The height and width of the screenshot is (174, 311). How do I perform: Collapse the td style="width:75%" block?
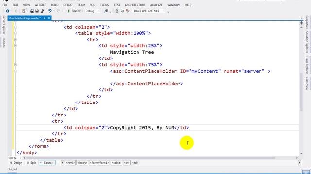tap(15, 64)
